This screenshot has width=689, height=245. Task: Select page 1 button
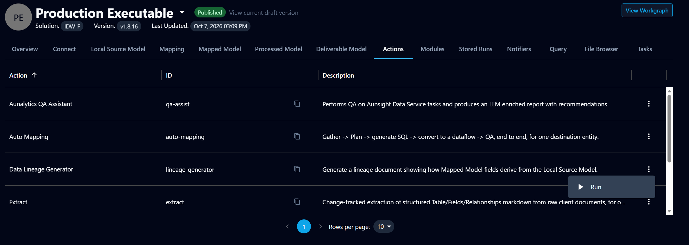pyautogui.click(x=304, y=226)
